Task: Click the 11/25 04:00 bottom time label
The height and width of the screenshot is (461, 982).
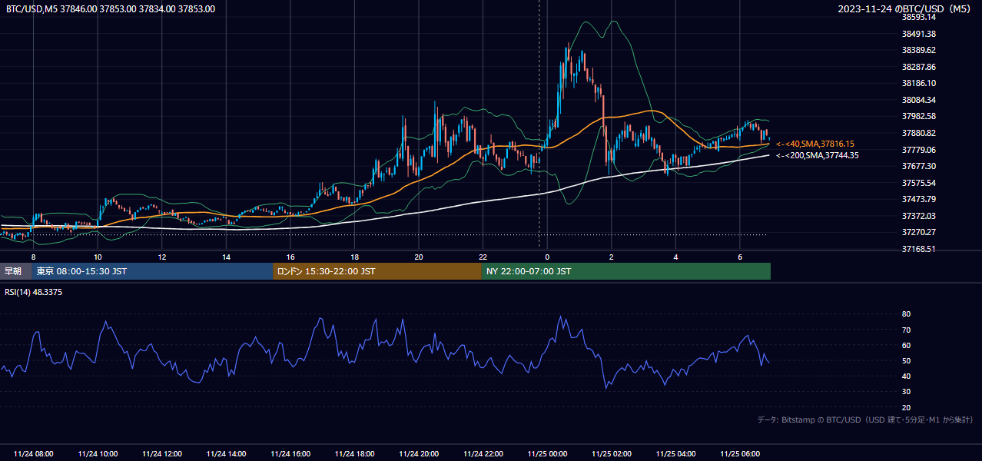Action: click(x=675, y=454)
